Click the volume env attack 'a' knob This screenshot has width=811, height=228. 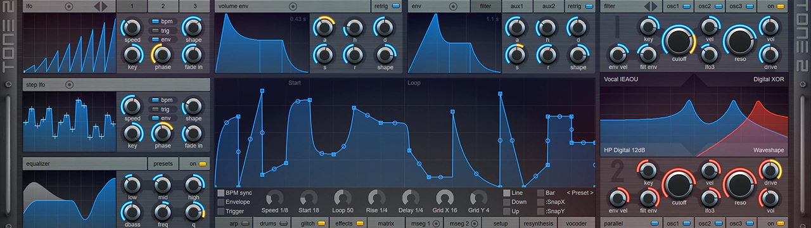pyautogui.click(x=324, y=27)
